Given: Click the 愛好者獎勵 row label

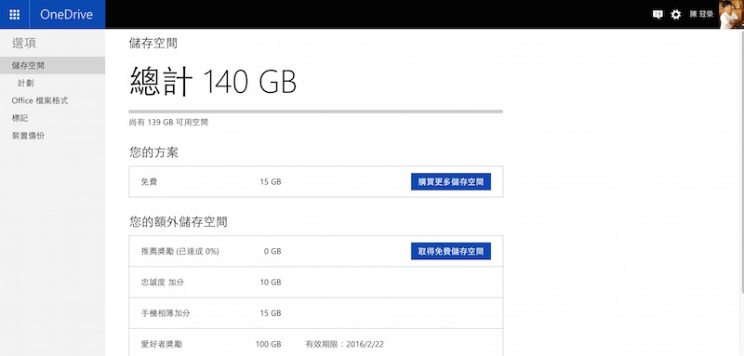Looking at the screenshot, I should click(x=161, y=344).
